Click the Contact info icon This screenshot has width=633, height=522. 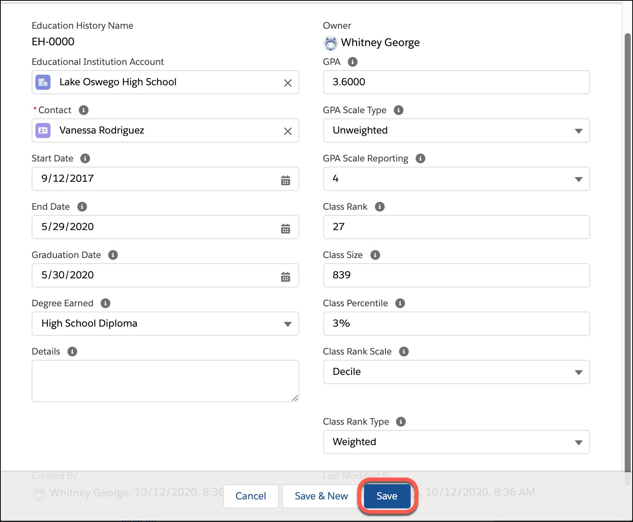(84, 110)
